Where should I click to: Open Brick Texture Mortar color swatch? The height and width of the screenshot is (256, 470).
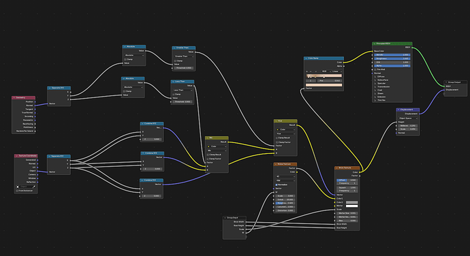pos(351,206)
